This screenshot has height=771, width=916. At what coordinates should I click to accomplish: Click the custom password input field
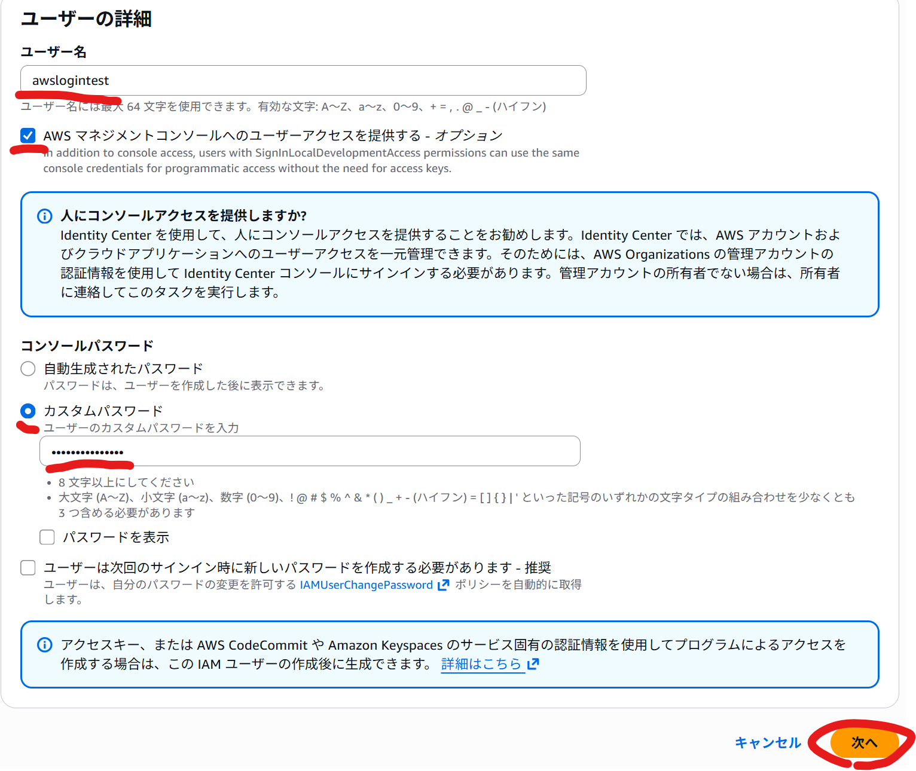pos(310,451)
